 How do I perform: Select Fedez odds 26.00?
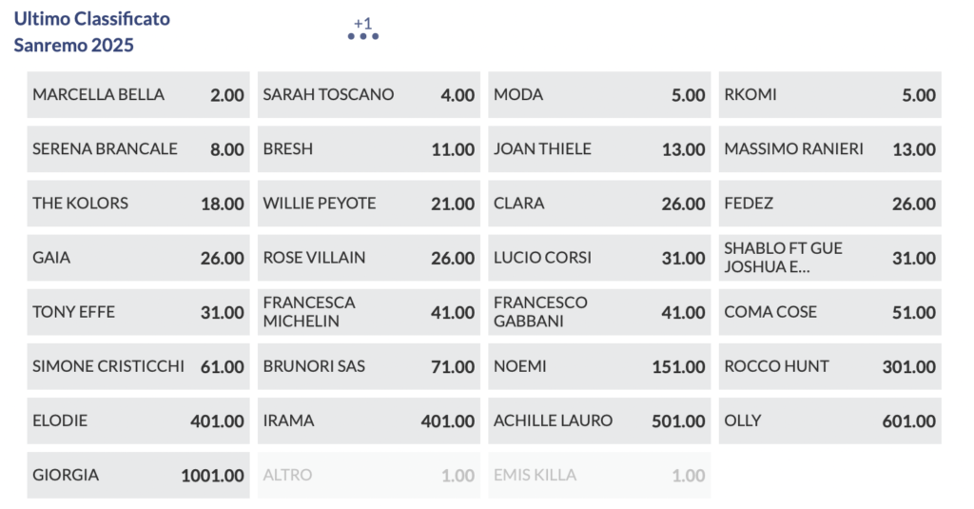pos(829,204)
